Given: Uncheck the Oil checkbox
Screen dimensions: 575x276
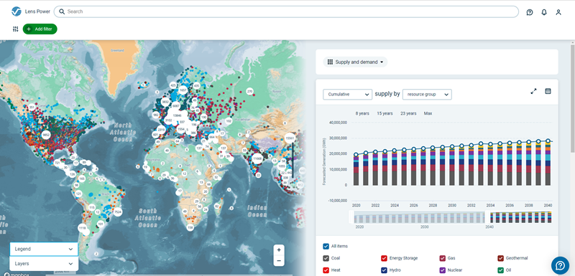Looking at the screenshot, I should click(500, 270).
